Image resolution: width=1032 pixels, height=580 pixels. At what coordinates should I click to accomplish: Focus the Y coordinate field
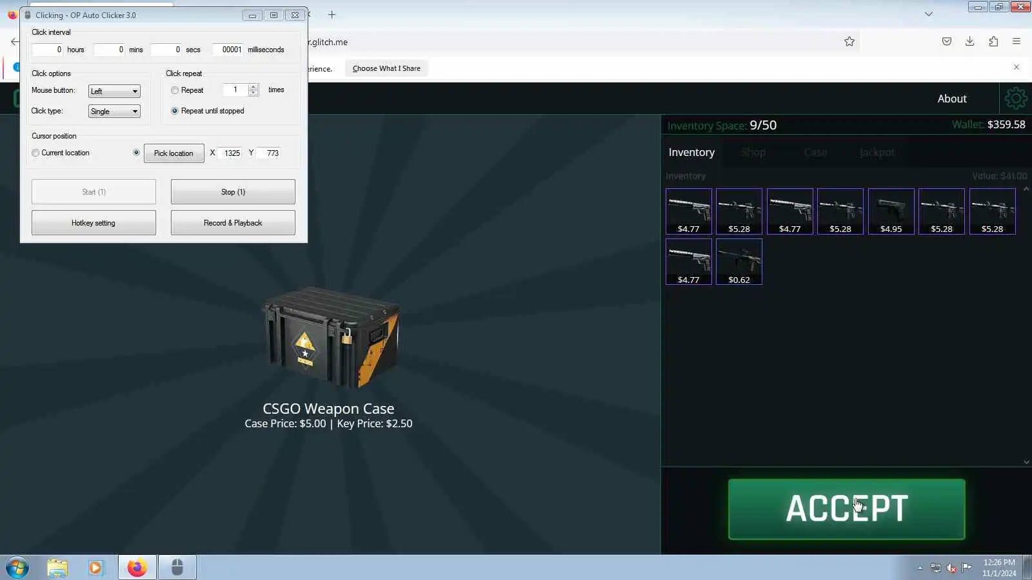coord(269,153)
